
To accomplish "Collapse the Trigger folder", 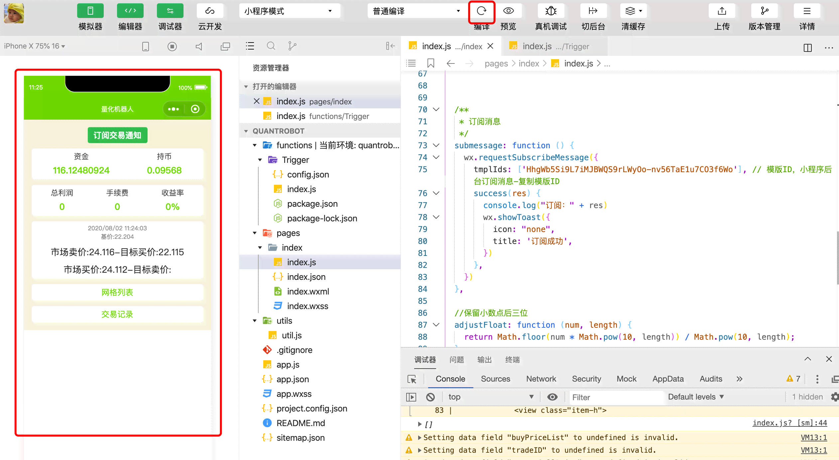I will click(x=260, y=160).
